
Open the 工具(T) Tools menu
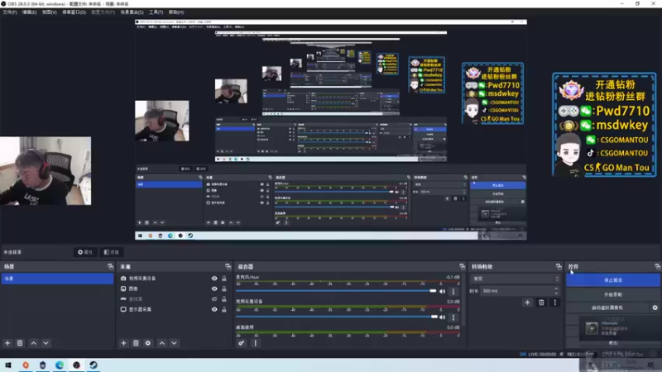coord(156,12)
